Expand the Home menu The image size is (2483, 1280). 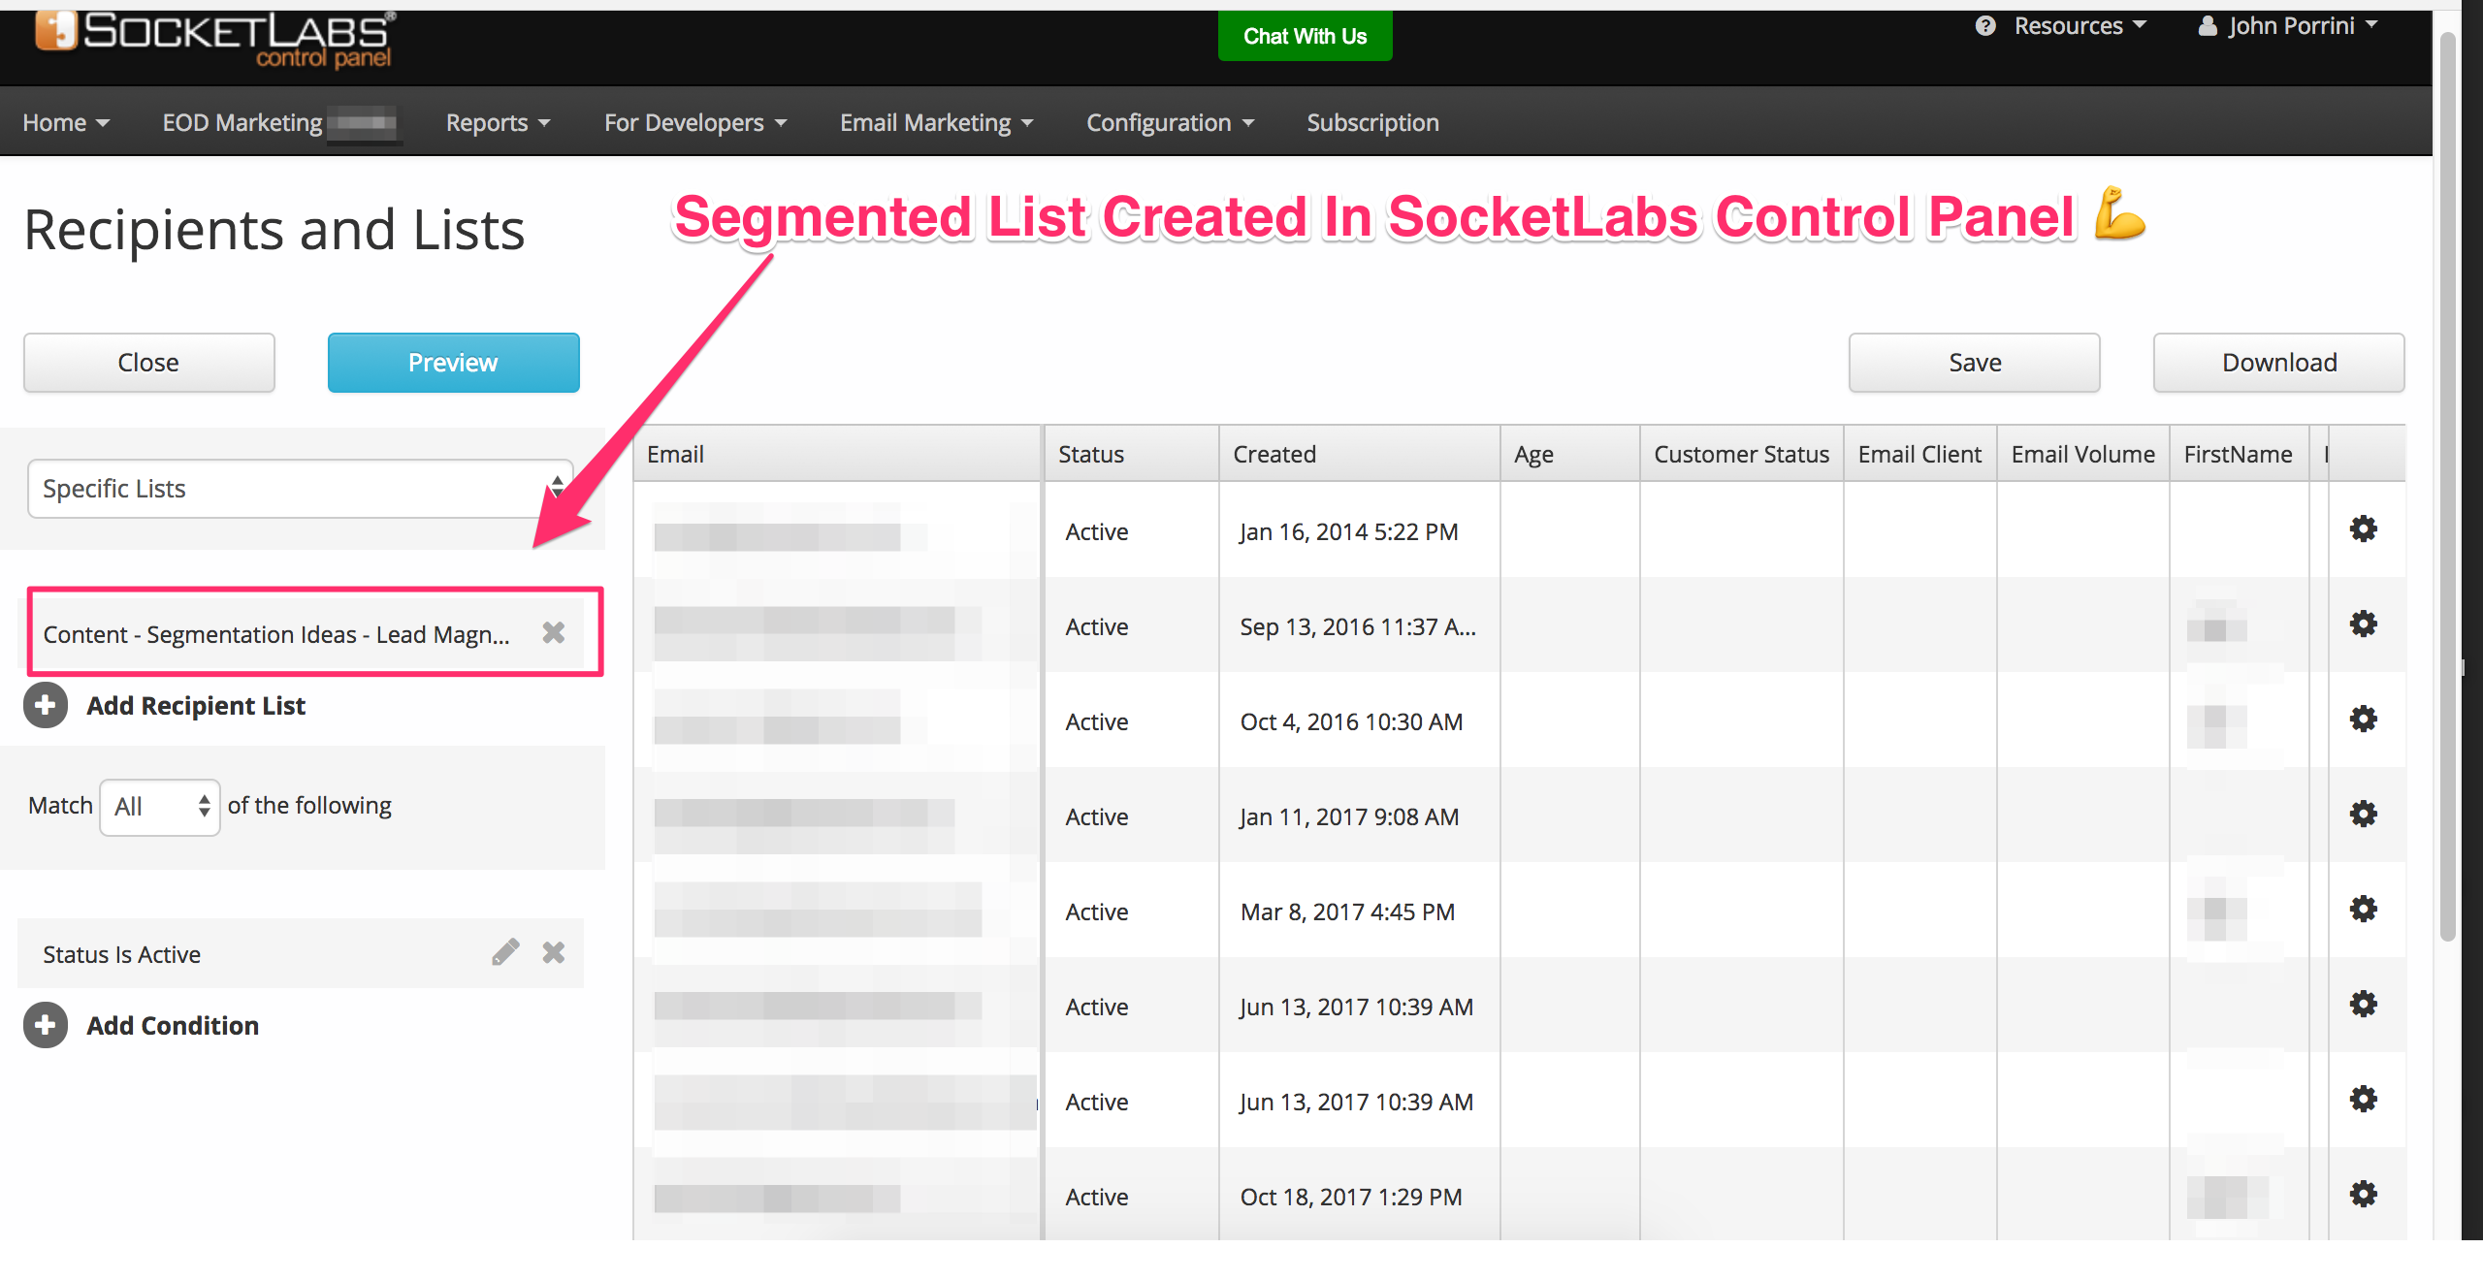click(66, 123)
